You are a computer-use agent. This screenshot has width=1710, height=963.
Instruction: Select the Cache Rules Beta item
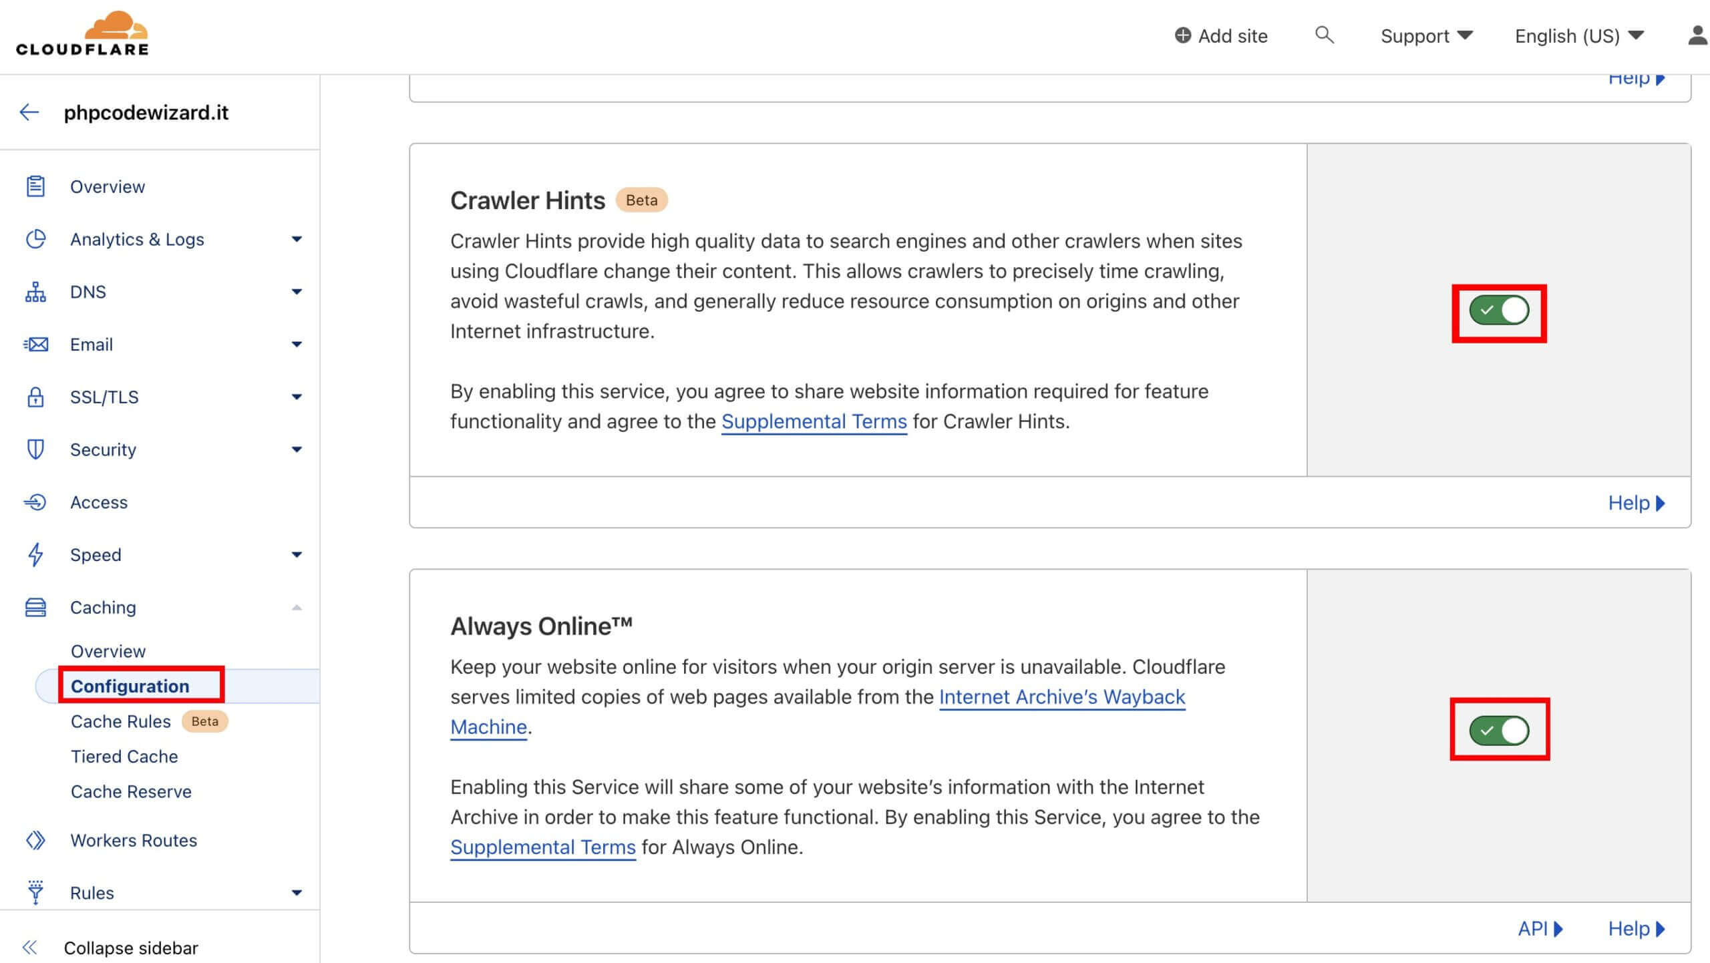tap(121, 721)
